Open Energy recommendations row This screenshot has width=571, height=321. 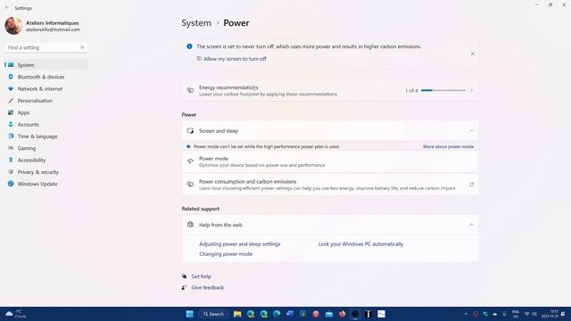[330, 91]
